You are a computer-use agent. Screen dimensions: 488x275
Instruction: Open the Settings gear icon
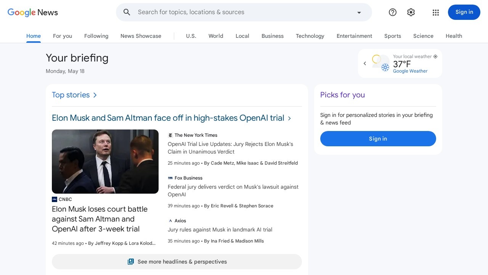[411, 12]
